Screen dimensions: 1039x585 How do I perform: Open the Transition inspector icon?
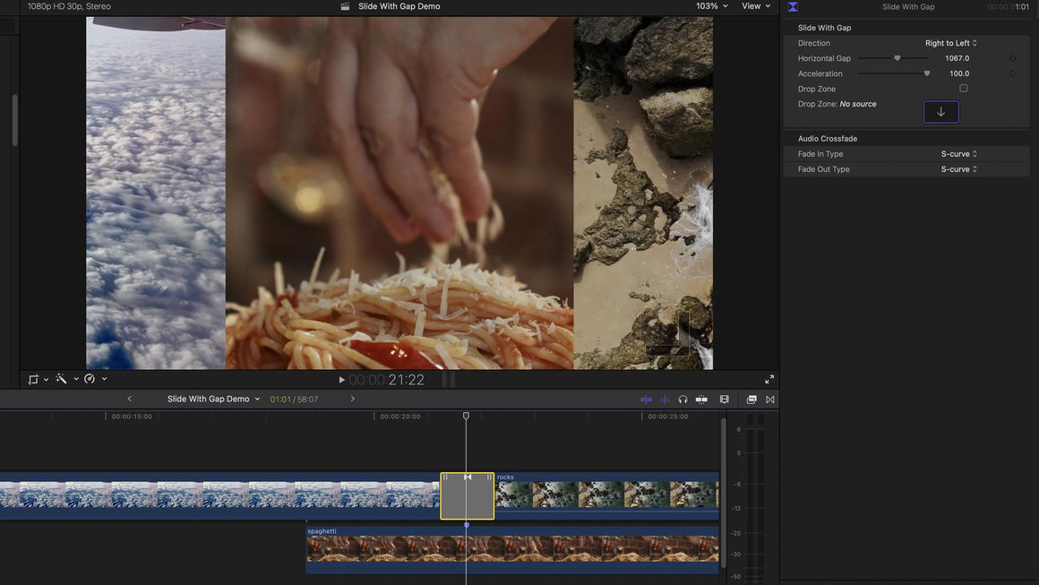point(793,7)
